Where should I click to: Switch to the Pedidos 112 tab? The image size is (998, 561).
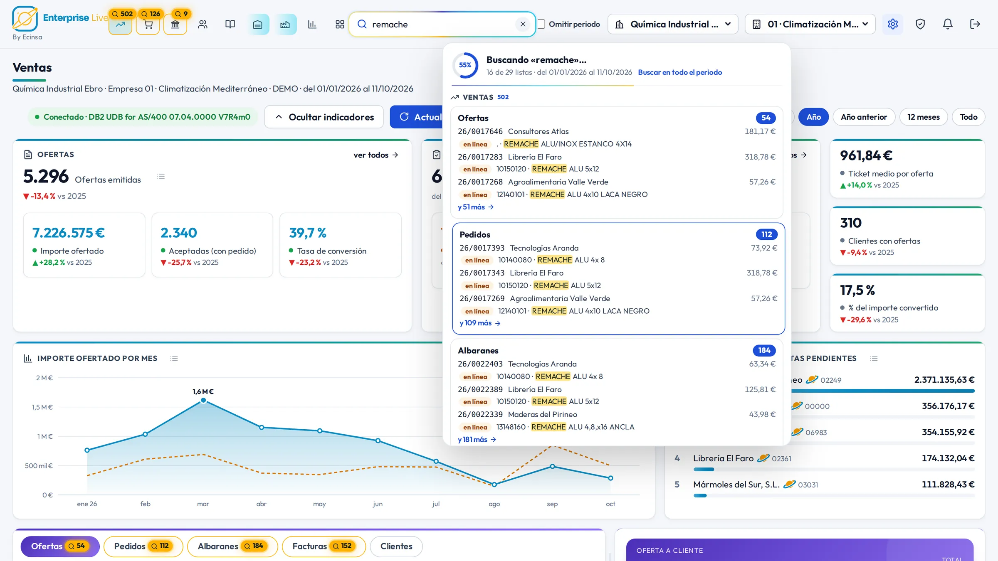(143, 546)
